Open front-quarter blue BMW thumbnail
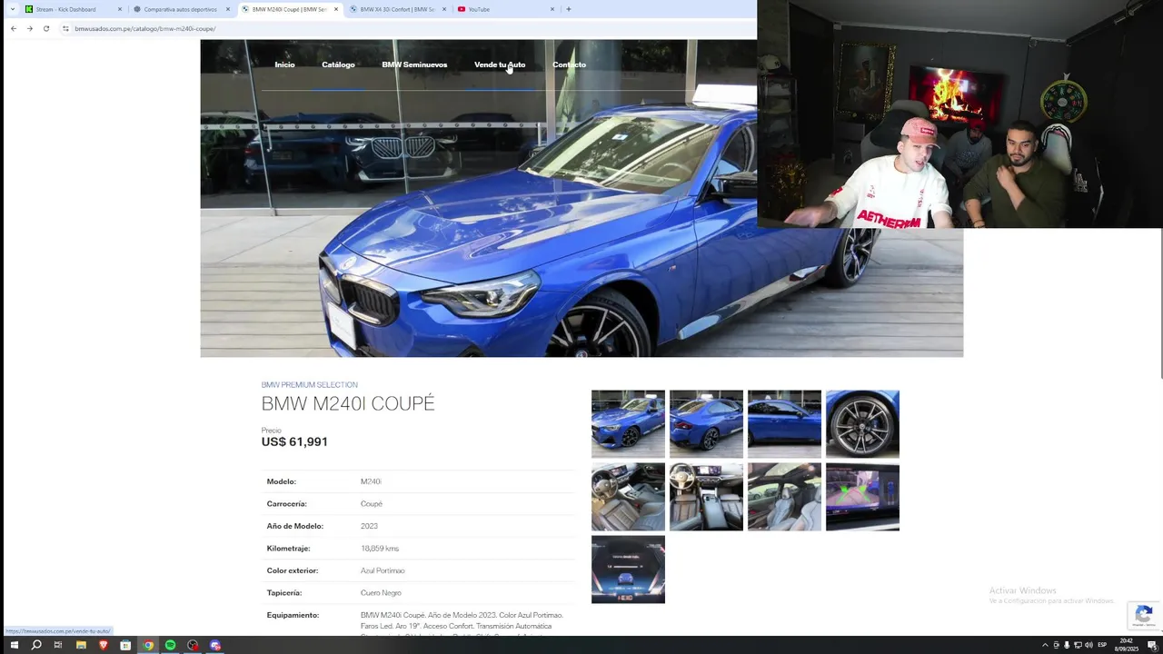The height and width of the screenshot is (654, 1163). click(628, 424)
